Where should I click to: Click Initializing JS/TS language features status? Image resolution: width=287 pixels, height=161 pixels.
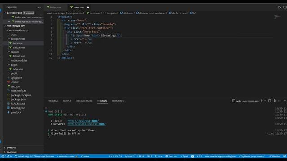pyautogui.click(x=34, y=157)
